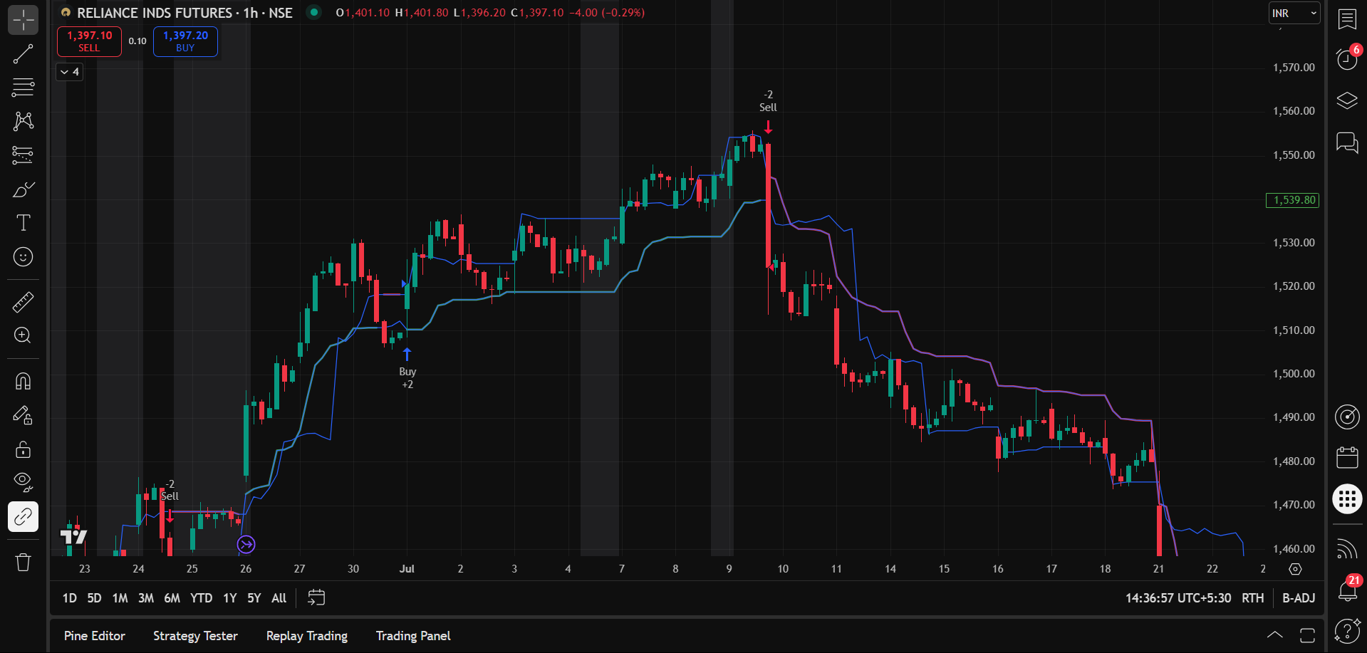1367x653 pixels.
Task: Open the emoji icons tool
Action: (x=23, y=257)
